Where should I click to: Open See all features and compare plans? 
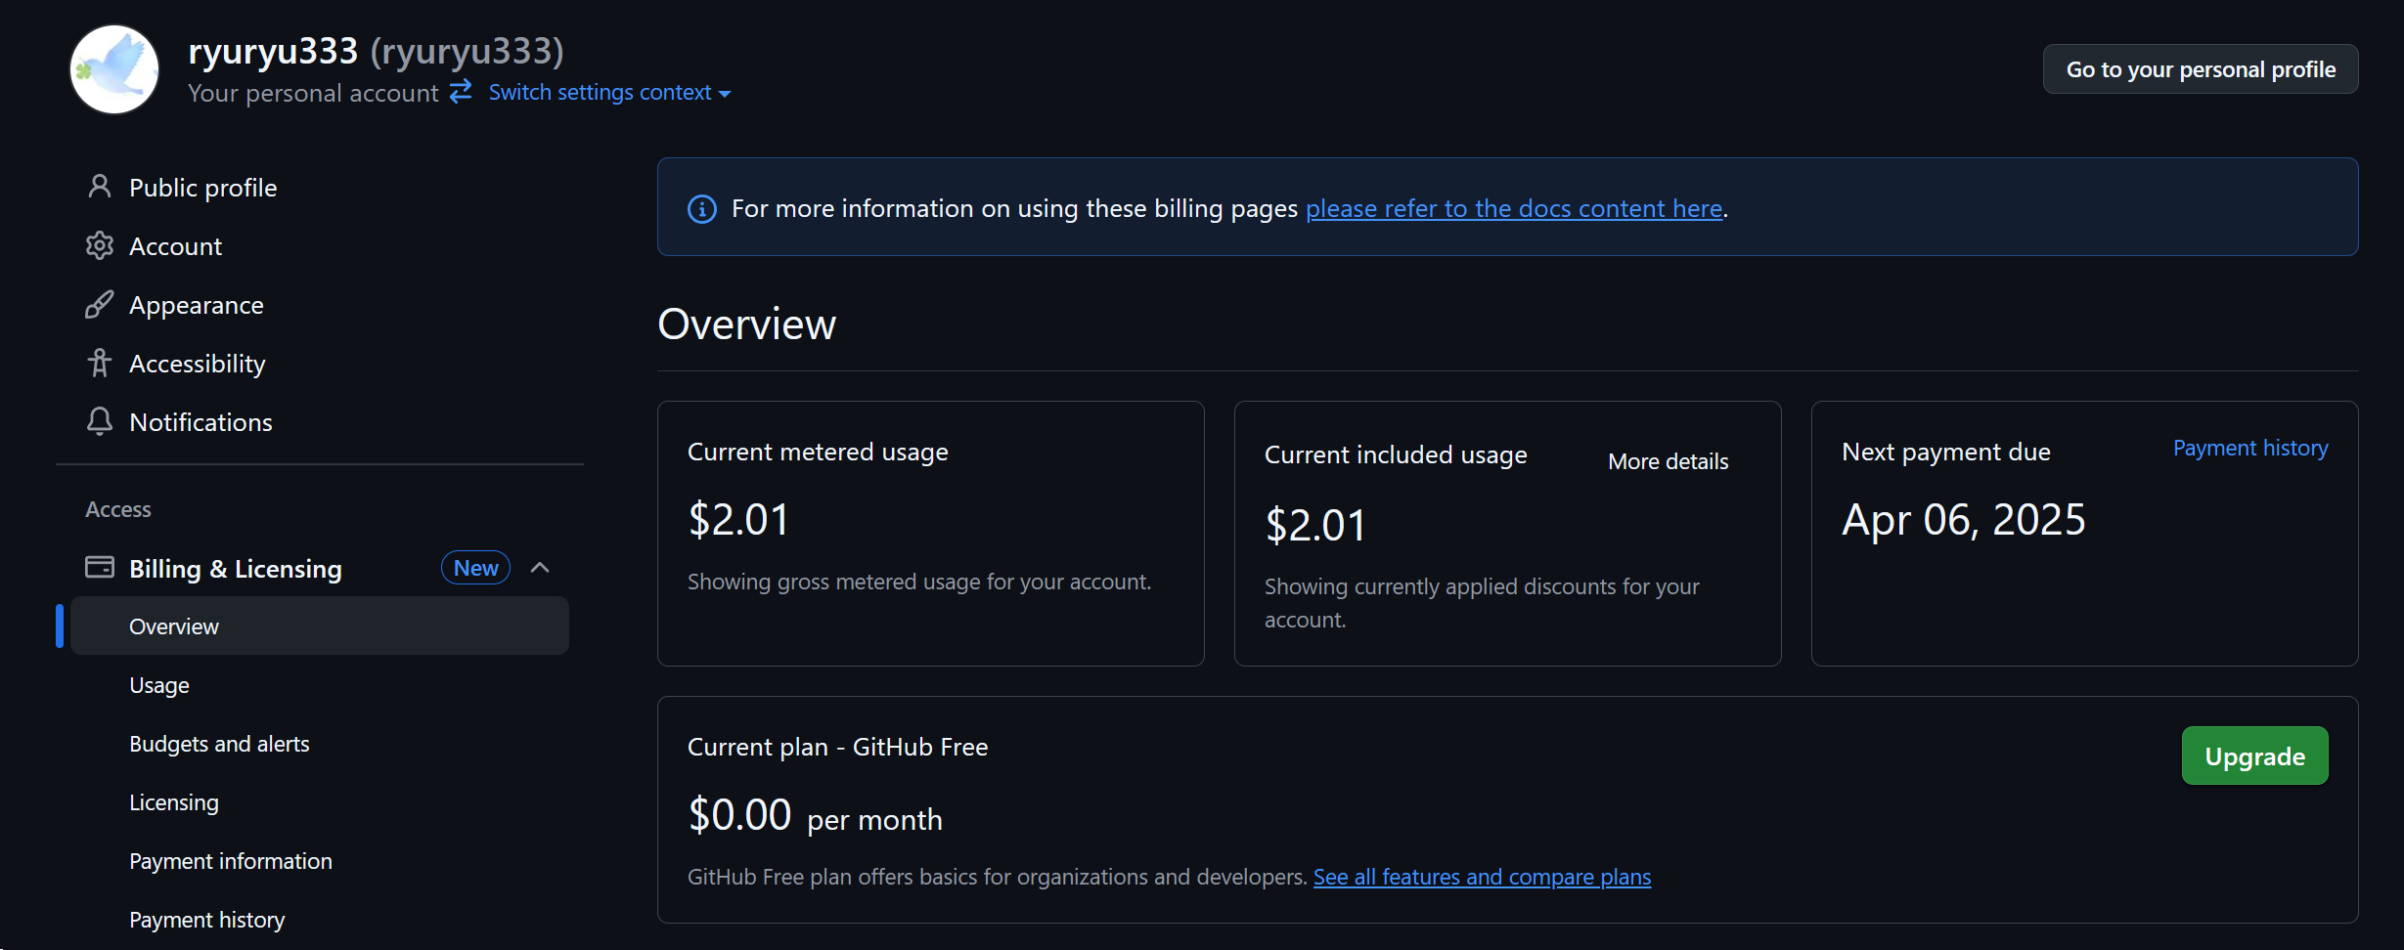pos(1482,877)
